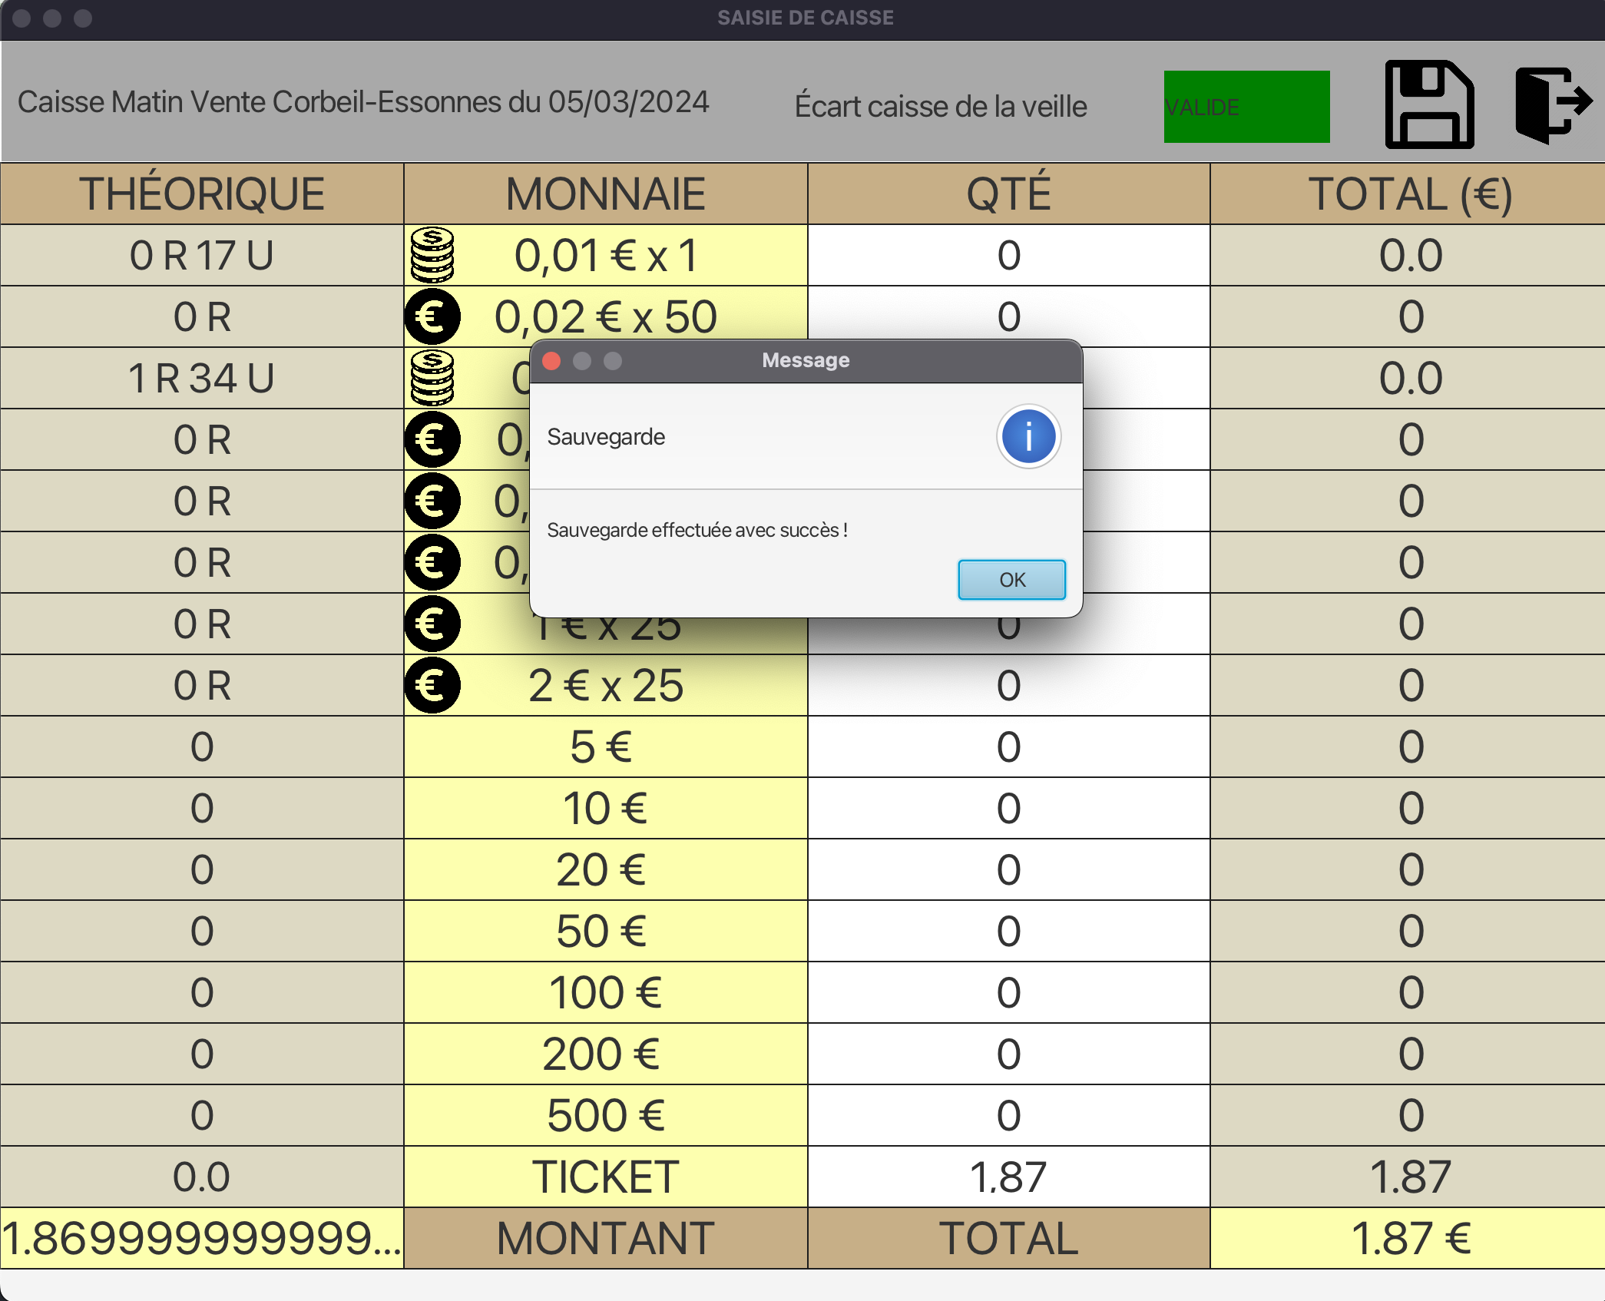Click the 1.869999999999 montant cell

coord(202,1237)
